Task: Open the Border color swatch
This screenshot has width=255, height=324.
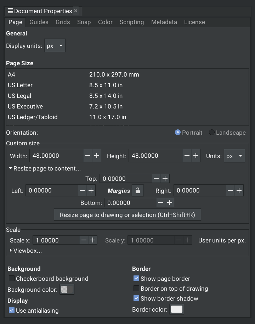Action: 177,309
